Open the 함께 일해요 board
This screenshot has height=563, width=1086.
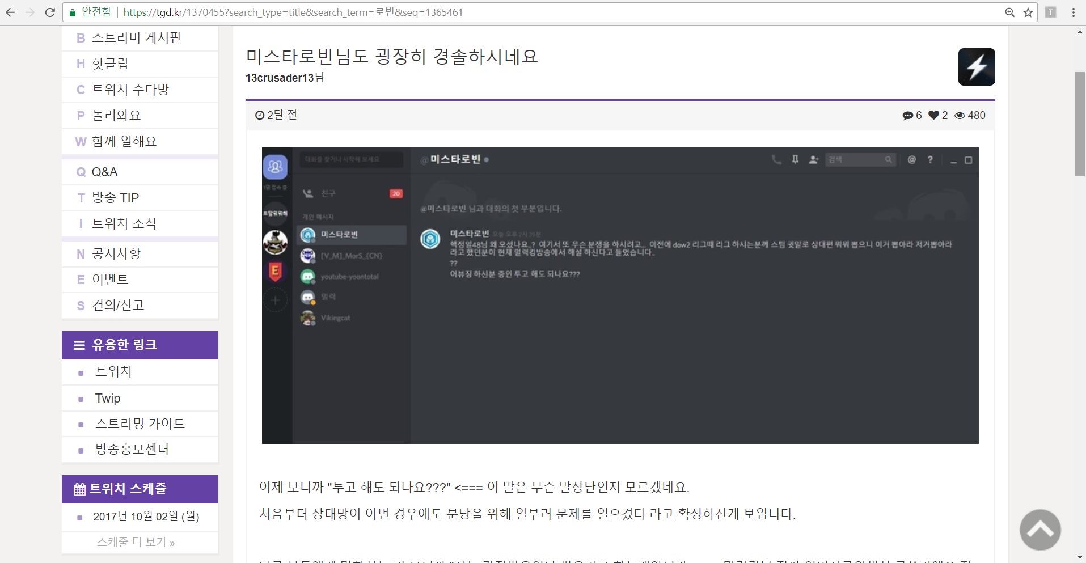140,142
